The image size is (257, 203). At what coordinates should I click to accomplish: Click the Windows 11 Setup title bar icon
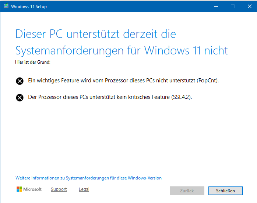(x=6, y=6)
